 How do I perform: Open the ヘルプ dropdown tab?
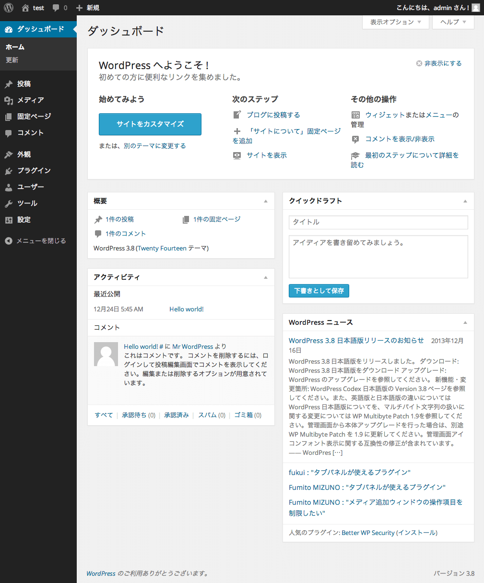453,22
